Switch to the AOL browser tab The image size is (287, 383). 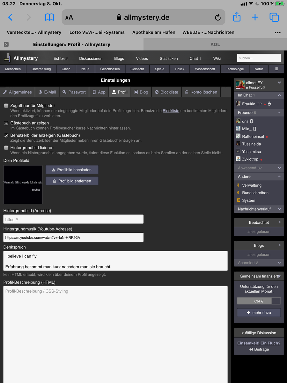click(215, 44)
